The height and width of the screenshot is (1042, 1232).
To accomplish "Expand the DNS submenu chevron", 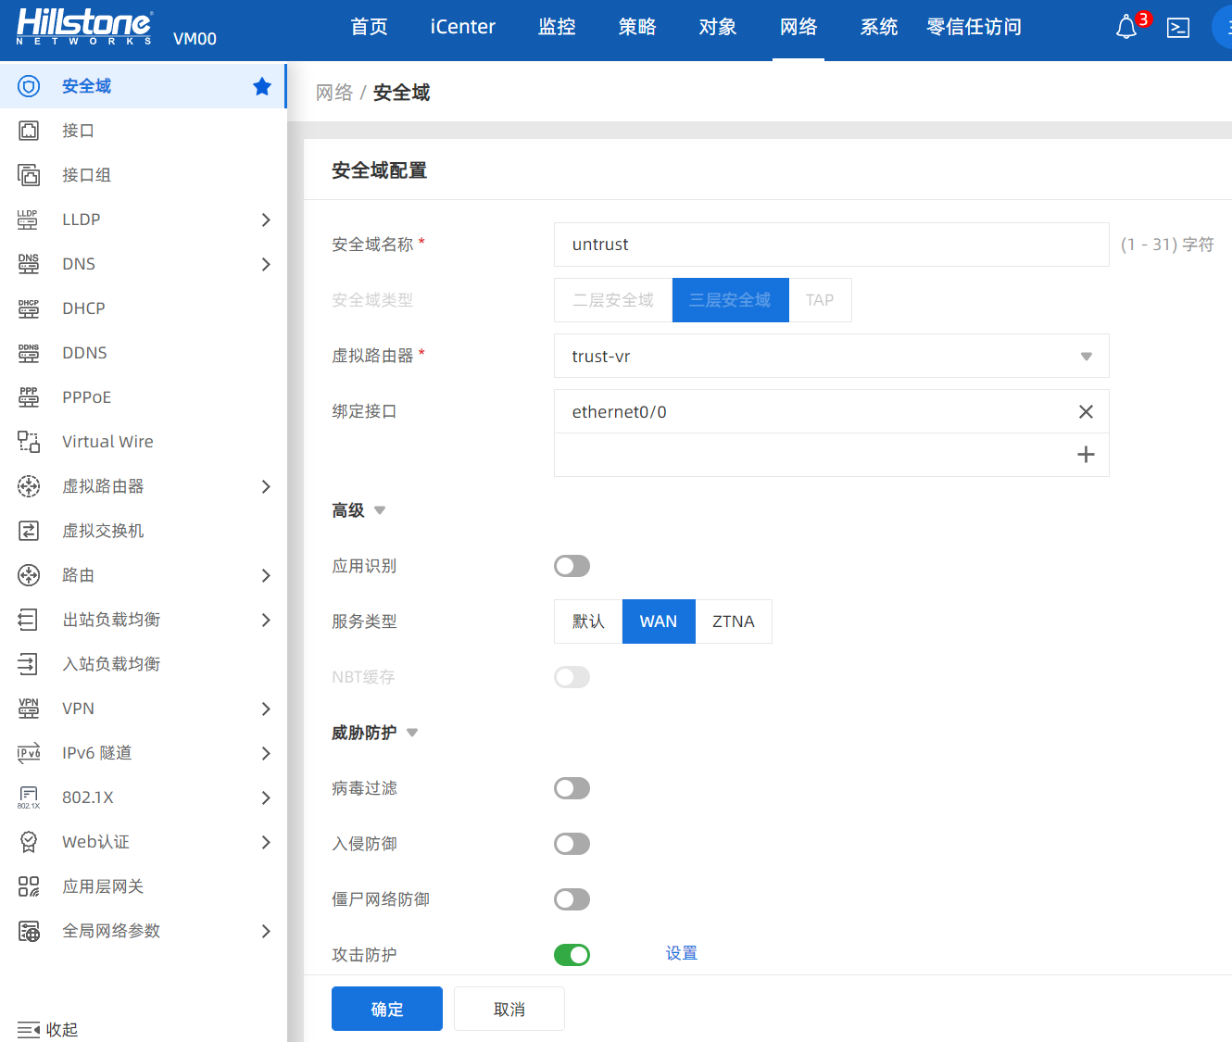I will click(x=266, y=264).
